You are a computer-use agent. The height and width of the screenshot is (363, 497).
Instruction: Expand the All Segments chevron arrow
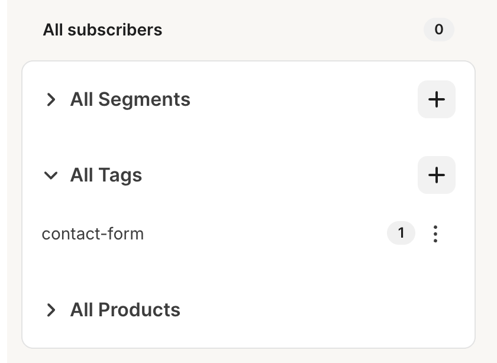pos(51,99)
